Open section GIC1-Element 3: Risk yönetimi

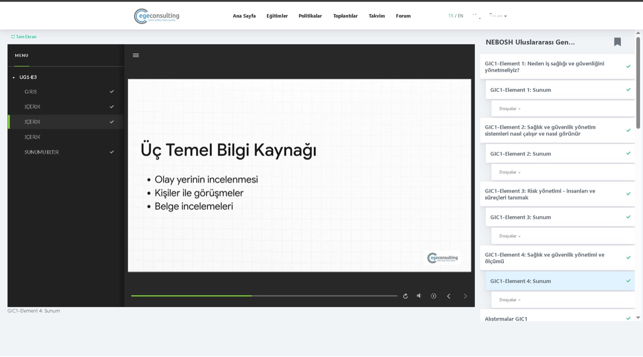[x=558, y=194]
